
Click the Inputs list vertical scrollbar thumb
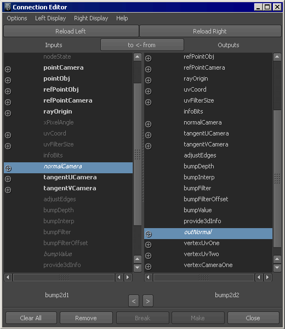pyautogui.click(x=138, y=154)
